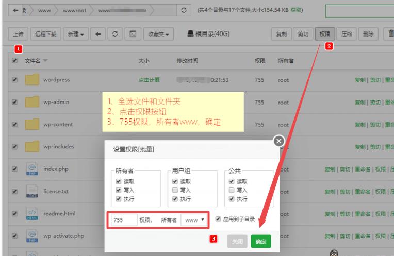Click 获取 link to fetch size
394x256 pixels.
click(x=296, y=10)
